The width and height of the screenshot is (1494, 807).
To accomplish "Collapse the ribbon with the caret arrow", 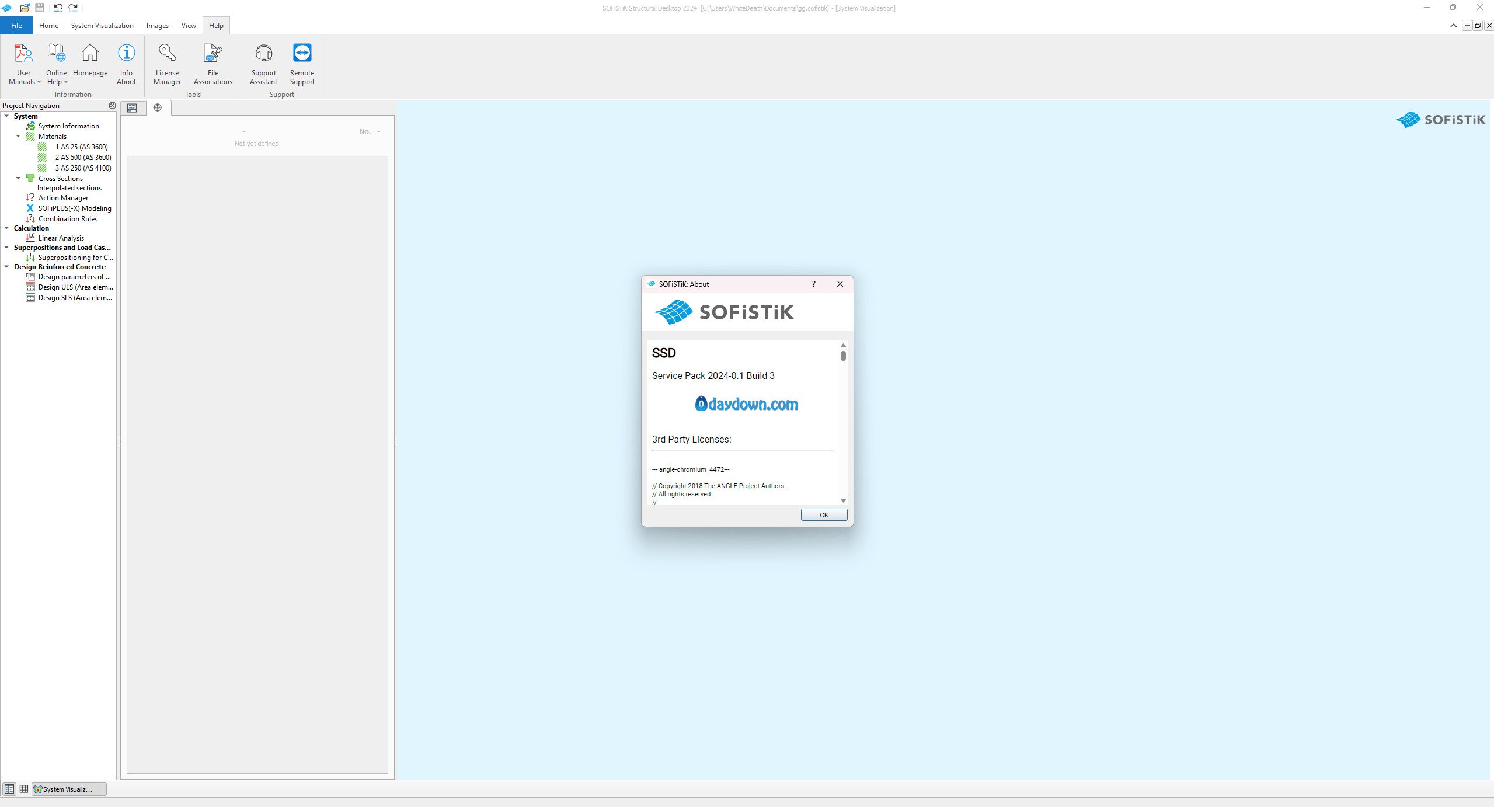I will 1453,26.
